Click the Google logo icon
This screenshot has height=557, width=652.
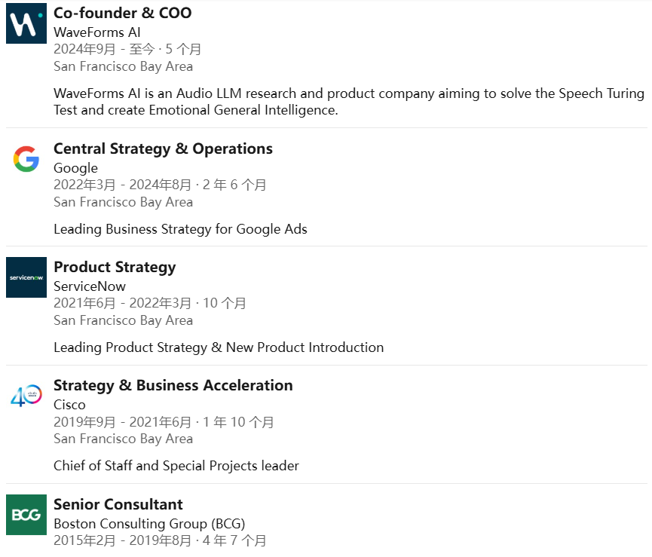tap(26, 159)
